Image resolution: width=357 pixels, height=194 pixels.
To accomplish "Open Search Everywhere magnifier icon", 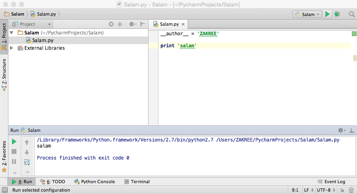I will point(351,14).
